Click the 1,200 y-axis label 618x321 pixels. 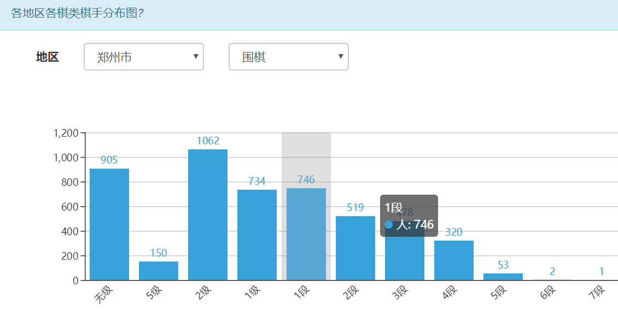[66, 133]
